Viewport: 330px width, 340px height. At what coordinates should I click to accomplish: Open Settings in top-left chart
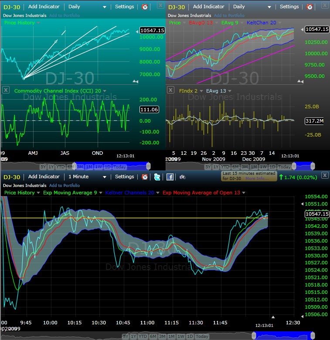tap(124, 7)
